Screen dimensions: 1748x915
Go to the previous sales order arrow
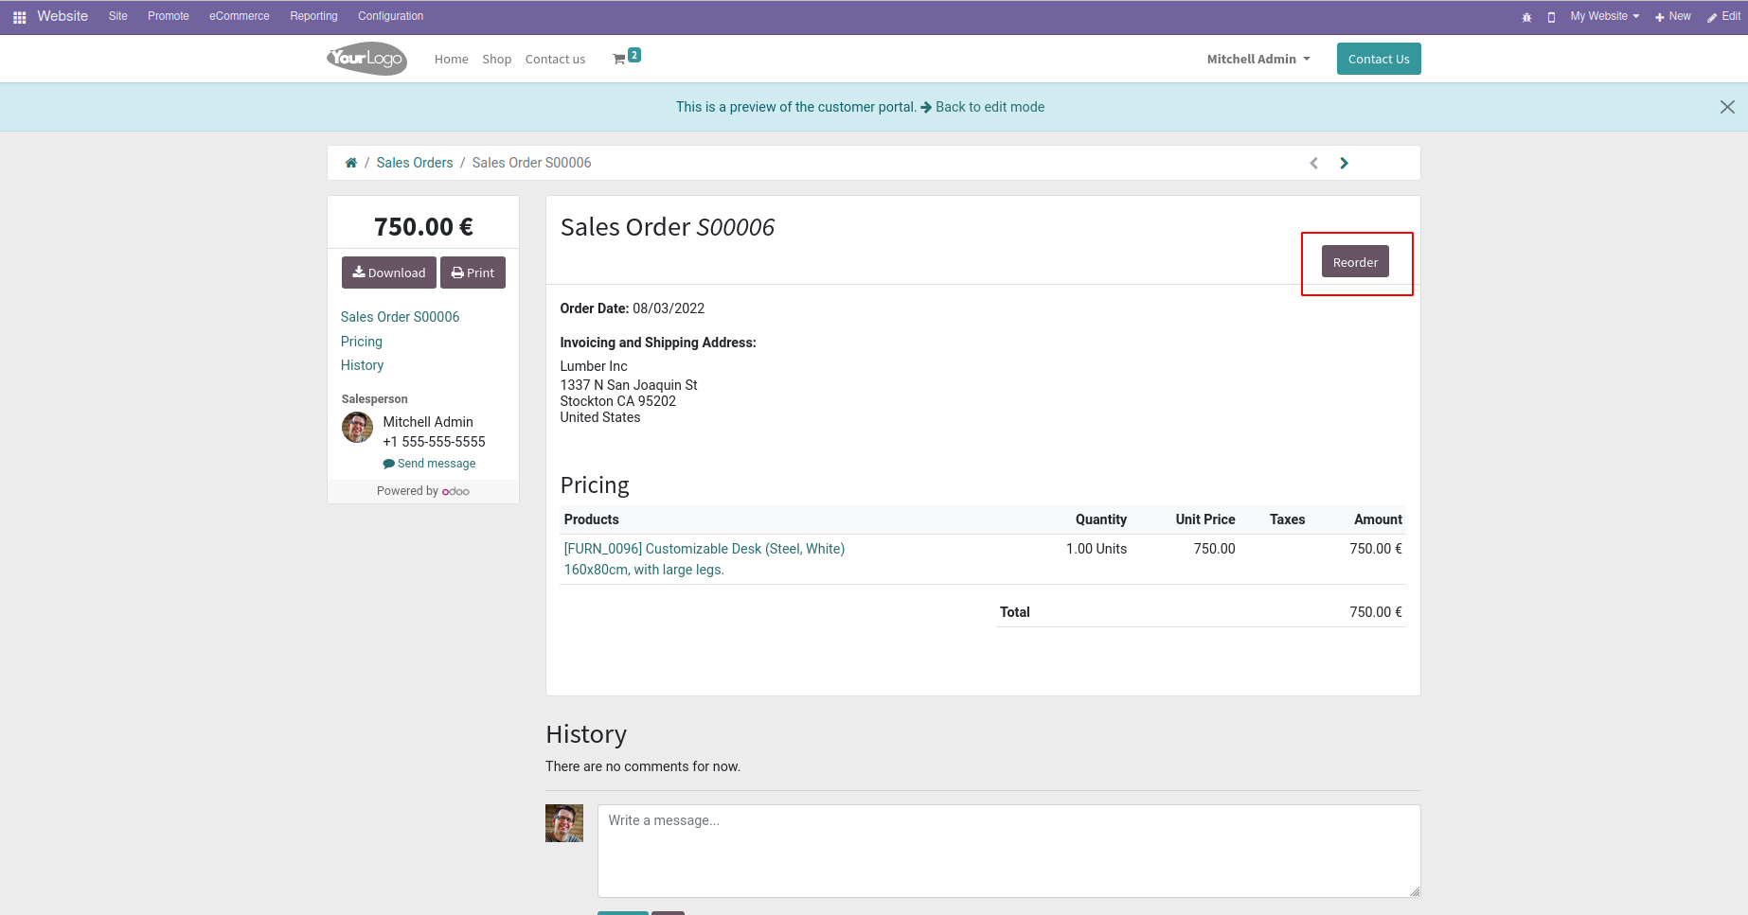click(1313, 163)
